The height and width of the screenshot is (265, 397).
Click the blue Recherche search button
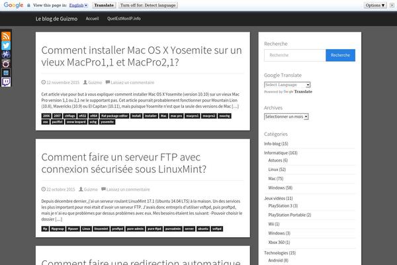point(340,55)
